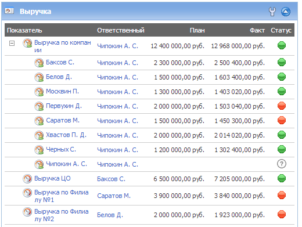Viewport: 302px width, 227px height.
Task: Open the responsible person Саратов М. link
Action: [x=114, y=196]
